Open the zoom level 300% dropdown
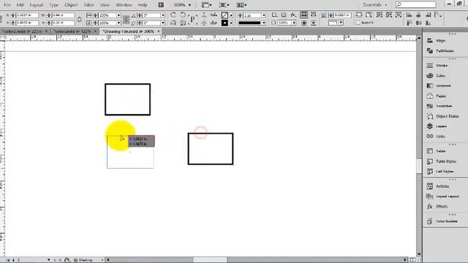The width and height of the screenshot is (468, 263). point(189,5)
